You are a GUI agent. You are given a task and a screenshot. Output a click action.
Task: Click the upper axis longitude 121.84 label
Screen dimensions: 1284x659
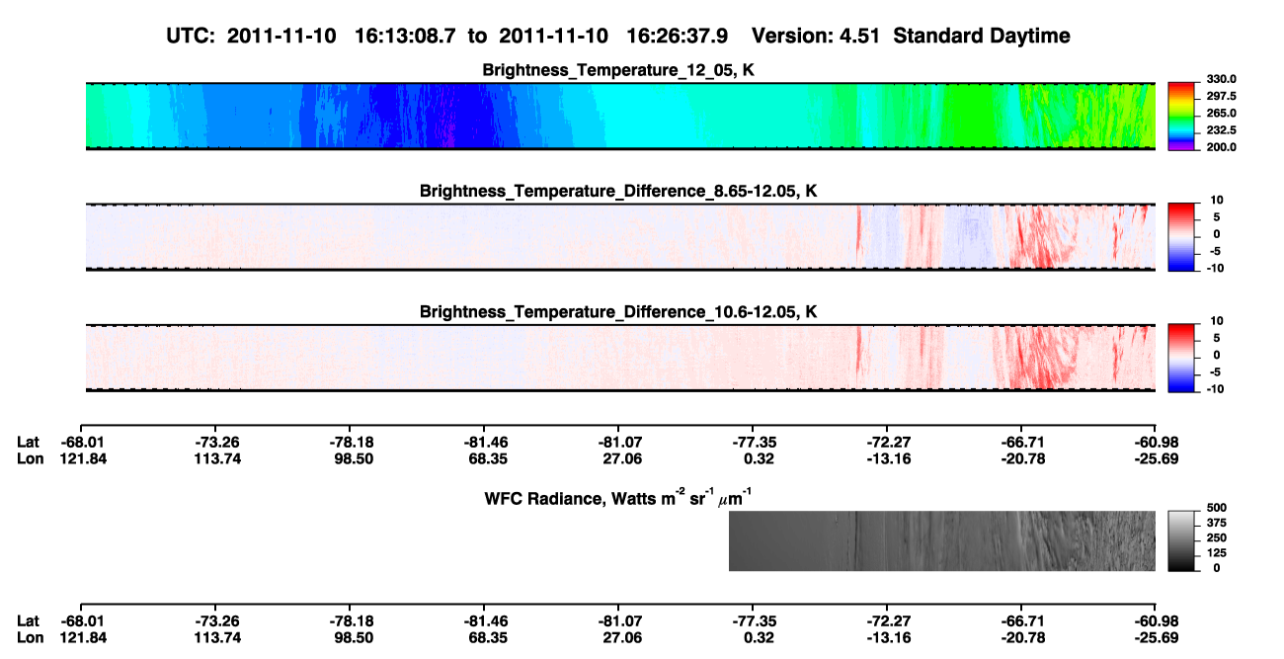click(x=81, y=457)
